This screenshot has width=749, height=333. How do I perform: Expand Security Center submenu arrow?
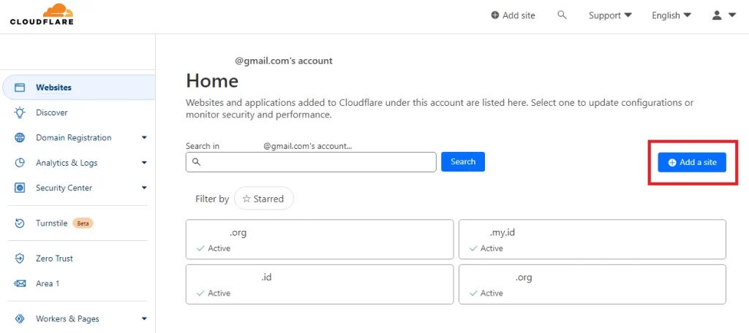tap(144, 188)
